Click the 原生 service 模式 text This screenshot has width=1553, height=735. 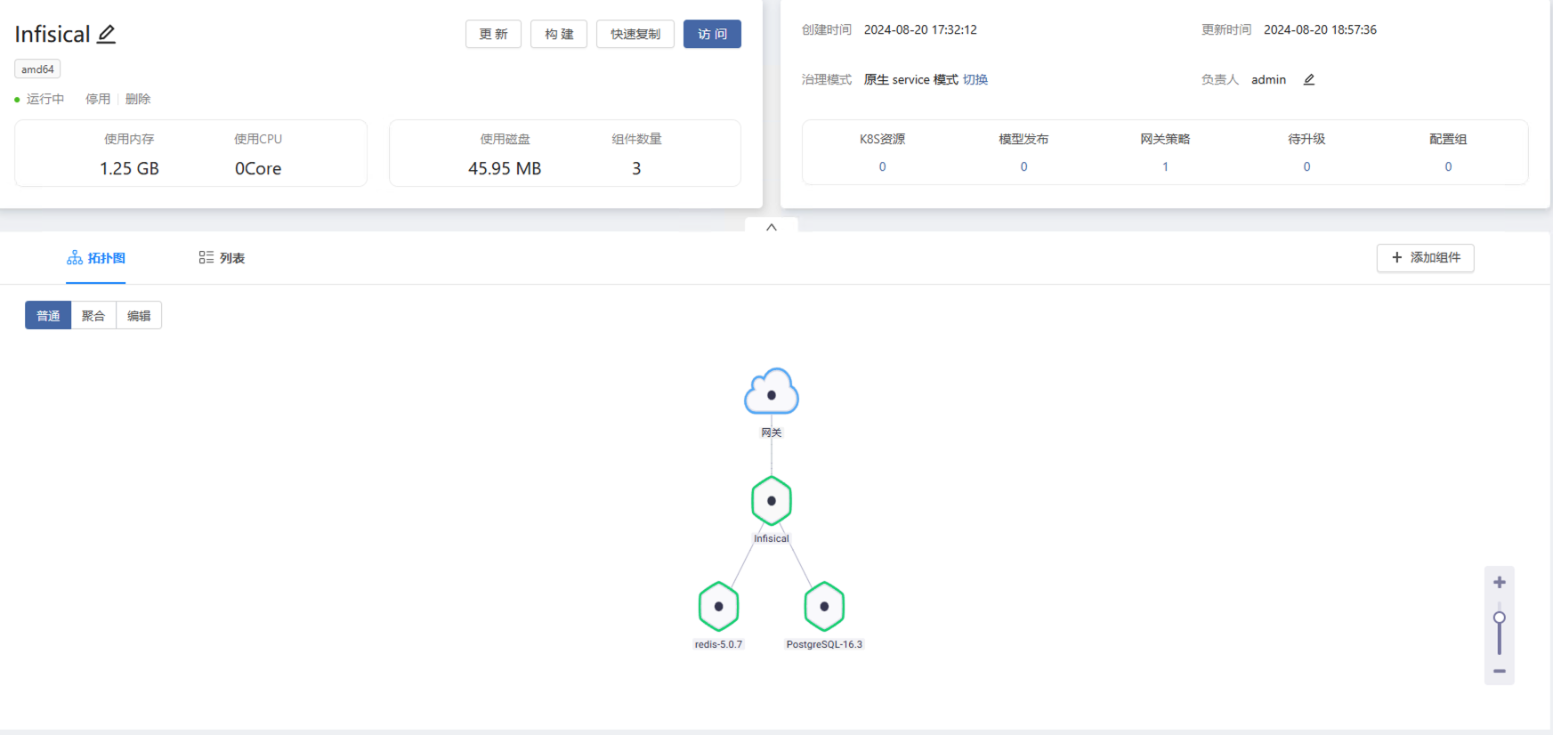click(910, 79)
